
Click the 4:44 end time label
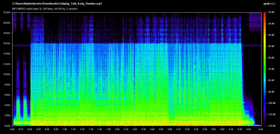pyautogui.click(x=261, y=129)
